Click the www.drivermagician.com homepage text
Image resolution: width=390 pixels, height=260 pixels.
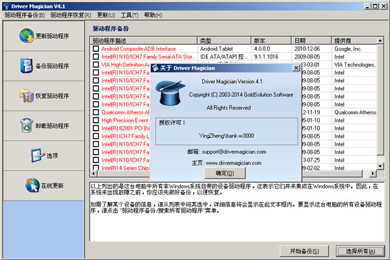click(234, 163)
